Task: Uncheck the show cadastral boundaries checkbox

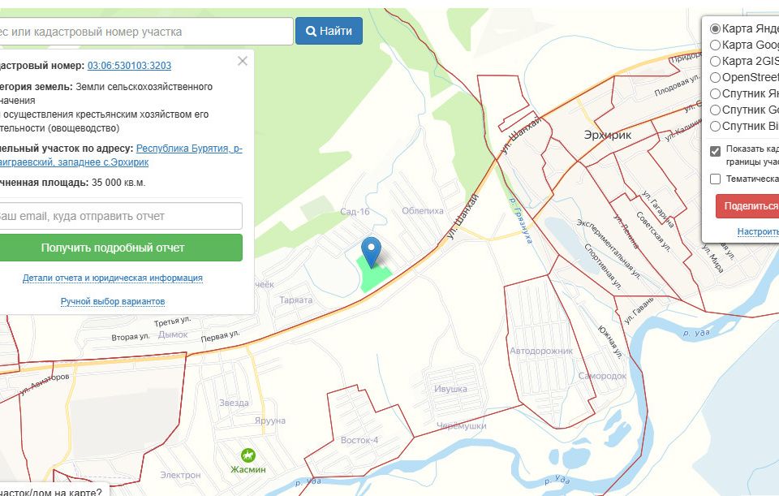Action: 715,151
